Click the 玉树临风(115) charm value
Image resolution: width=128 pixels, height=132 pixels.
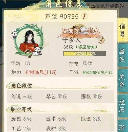click(x=40, y=72)
